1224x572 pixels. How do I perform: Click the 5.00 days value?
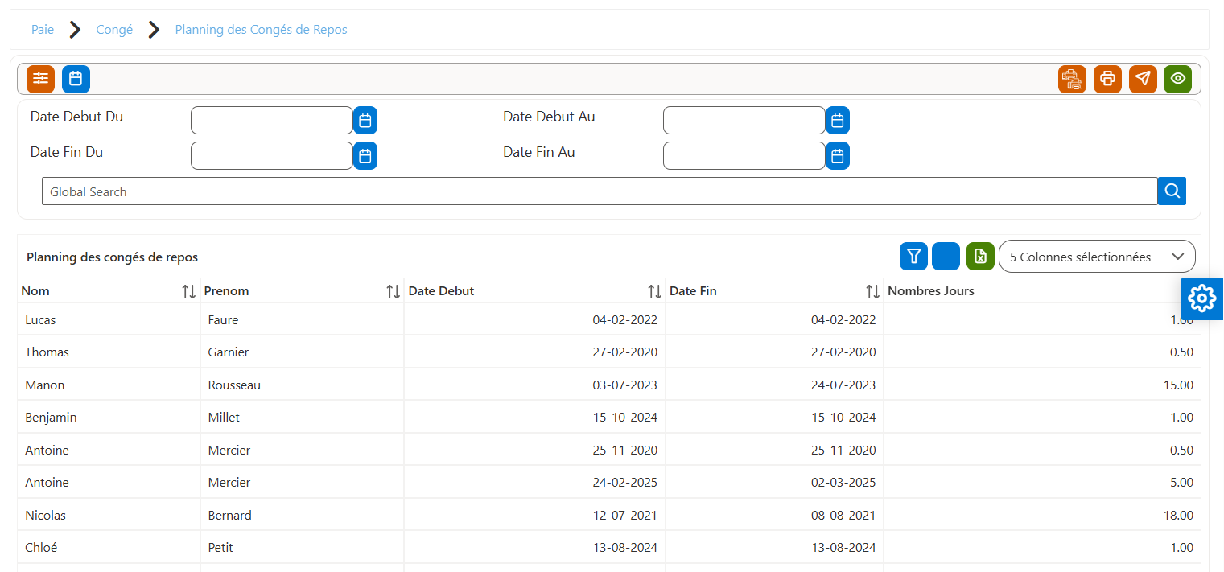tap(1181, 483)
